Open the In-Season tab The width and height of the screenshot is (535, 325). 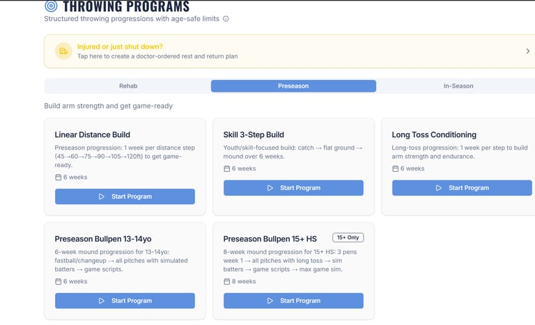(458, 86)
